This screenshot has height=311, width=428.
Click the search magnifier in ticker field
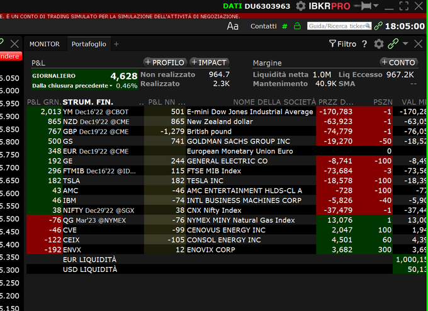click(x=368, y=26)
